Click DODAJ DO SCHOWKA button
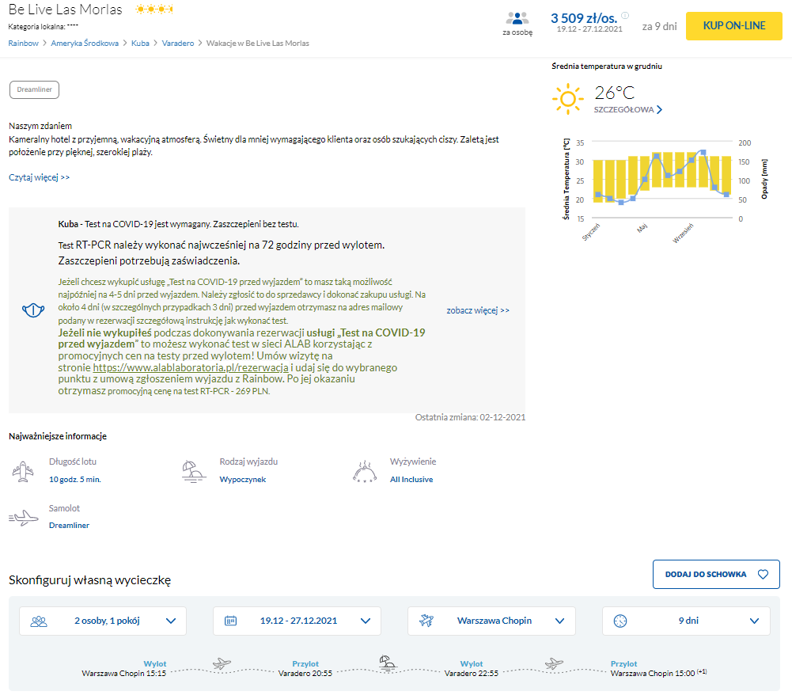The width and height of the screenshot is (792, 699). [715, 574]
